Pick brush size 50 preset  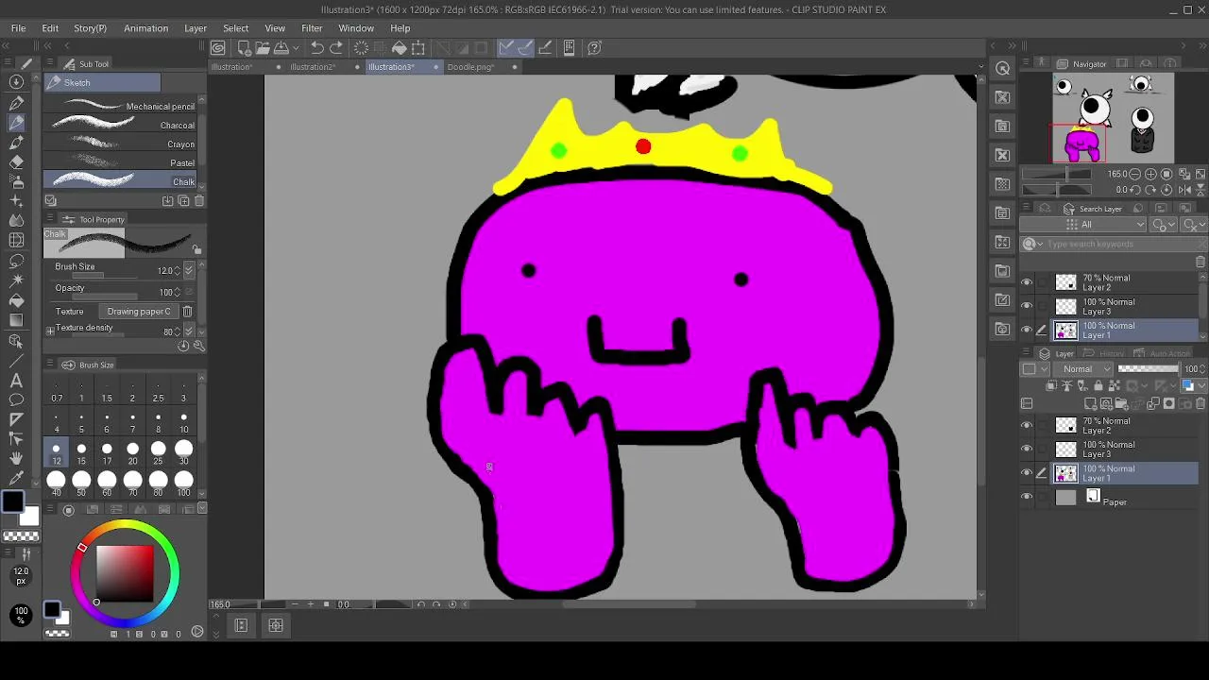[81, 484]
